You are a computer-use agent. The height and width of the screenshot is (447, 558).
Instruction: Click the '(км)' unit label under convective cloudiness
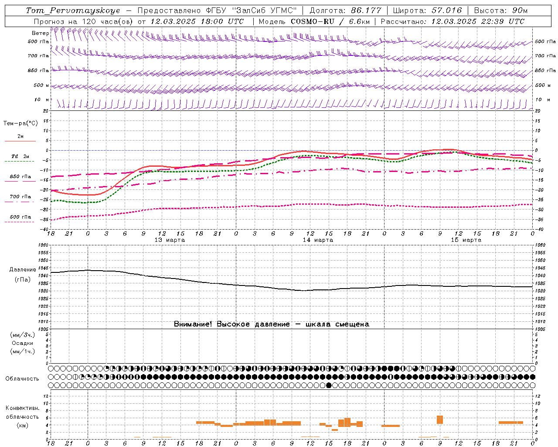(23, 425)
